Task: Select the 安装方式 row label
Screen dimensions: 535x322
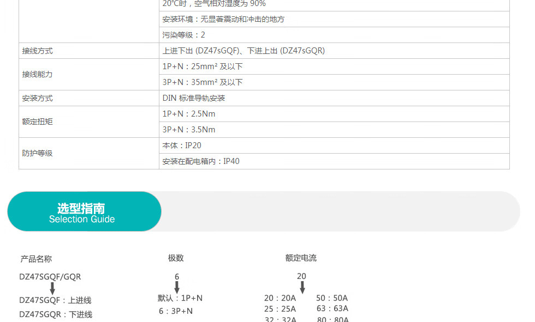Action: [x=38, y=98]
